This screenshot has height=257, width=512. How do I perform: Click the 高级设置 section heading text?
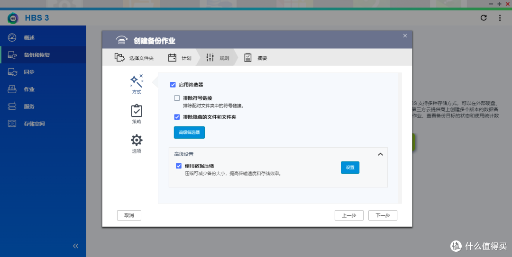click(184, 154)
